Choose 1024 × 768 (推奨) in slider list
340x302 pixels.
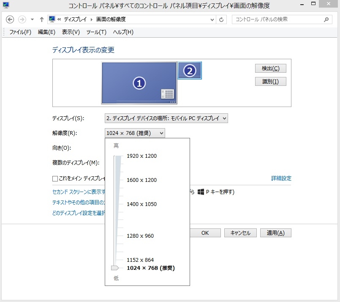click(151, 268)
